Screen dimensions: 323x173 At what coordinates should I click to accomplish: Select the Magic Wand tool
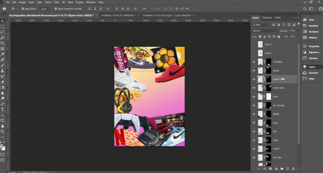(x=3, y=38)
